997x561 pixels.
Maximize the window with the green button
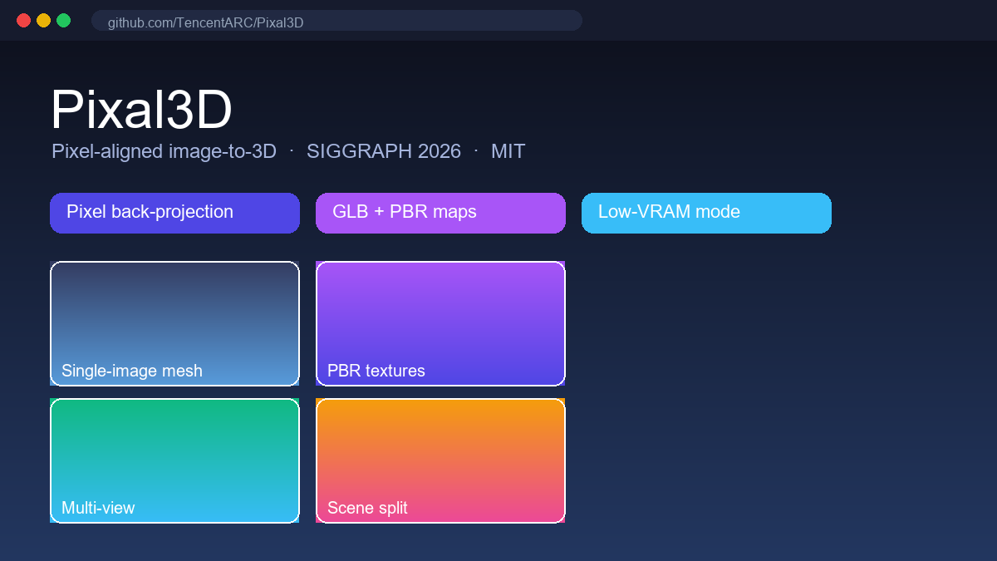pos(63,20)
